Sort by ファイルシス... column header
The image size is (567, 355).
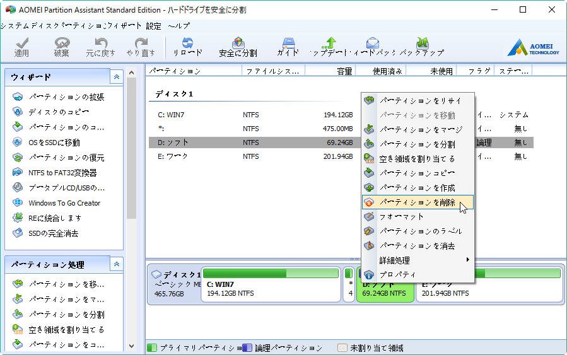point(273,71)
